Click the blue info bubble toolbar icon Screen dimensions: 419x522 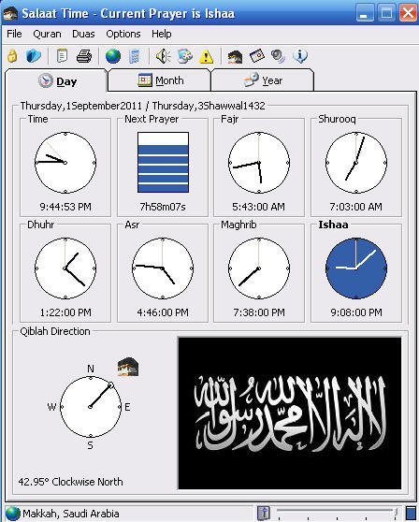pyautogui.click(x=300, y=56)
